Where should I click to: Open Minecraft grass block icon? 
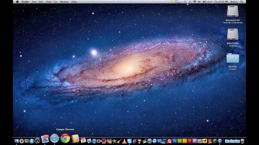pos(214,141)
